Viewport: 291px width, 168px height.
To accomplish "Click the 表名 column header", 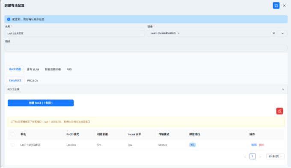I will (23, 134).
